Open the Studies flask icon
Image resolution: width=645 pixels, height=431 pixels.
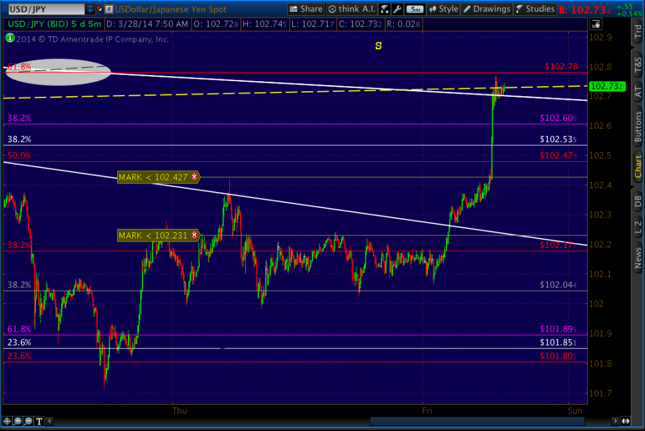coord(520,9)
